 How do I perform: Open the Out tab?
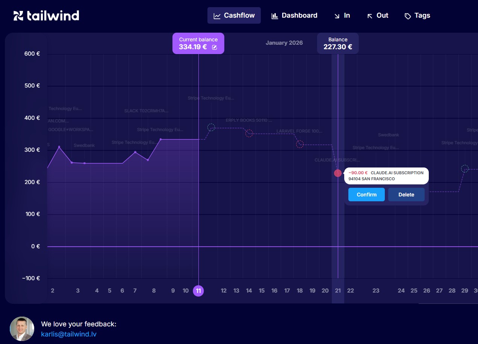click(377, 15)
